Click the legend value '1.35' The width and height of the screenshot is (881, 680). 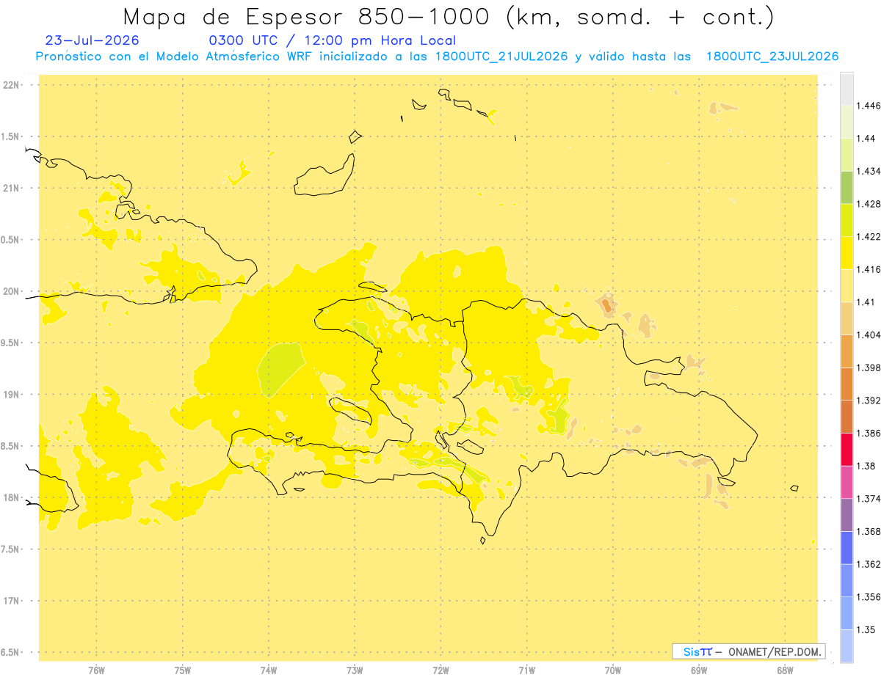coord(866,629)
